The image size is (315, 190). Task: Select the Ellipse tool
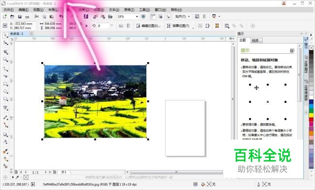point(5,92)
